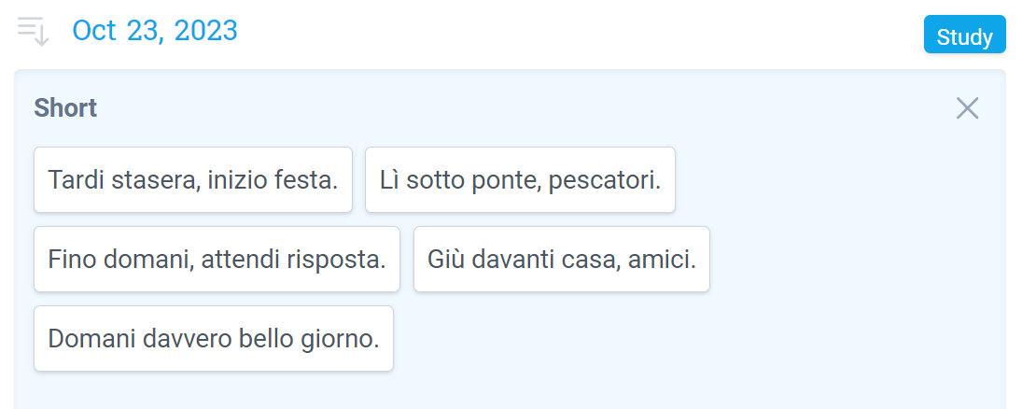Select the Short section heading
Screen dimensions: 1022x409
tap(65, 108)
